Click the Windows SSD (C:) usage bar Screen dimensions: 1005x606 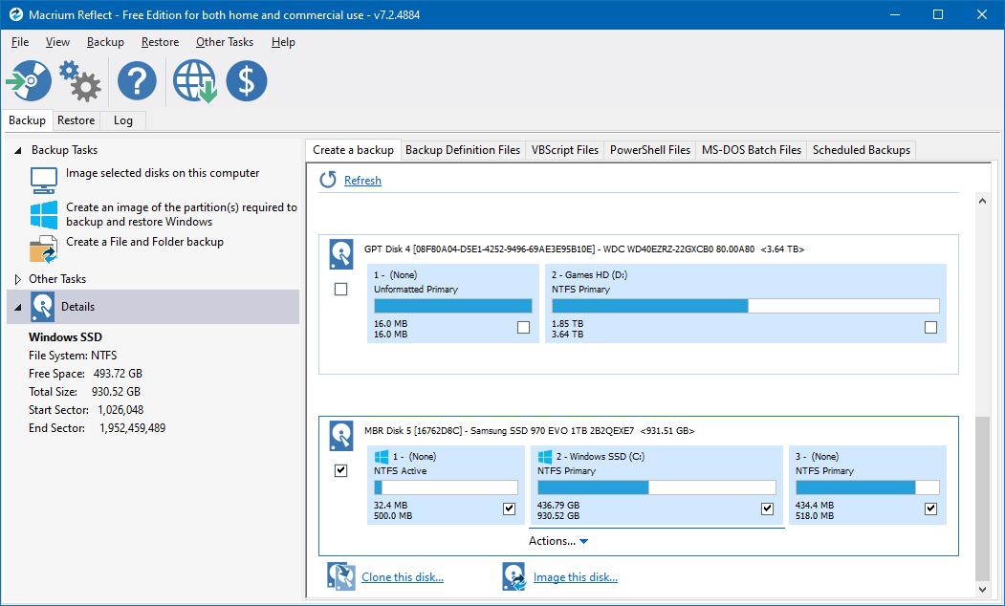[x=656, y=487]
